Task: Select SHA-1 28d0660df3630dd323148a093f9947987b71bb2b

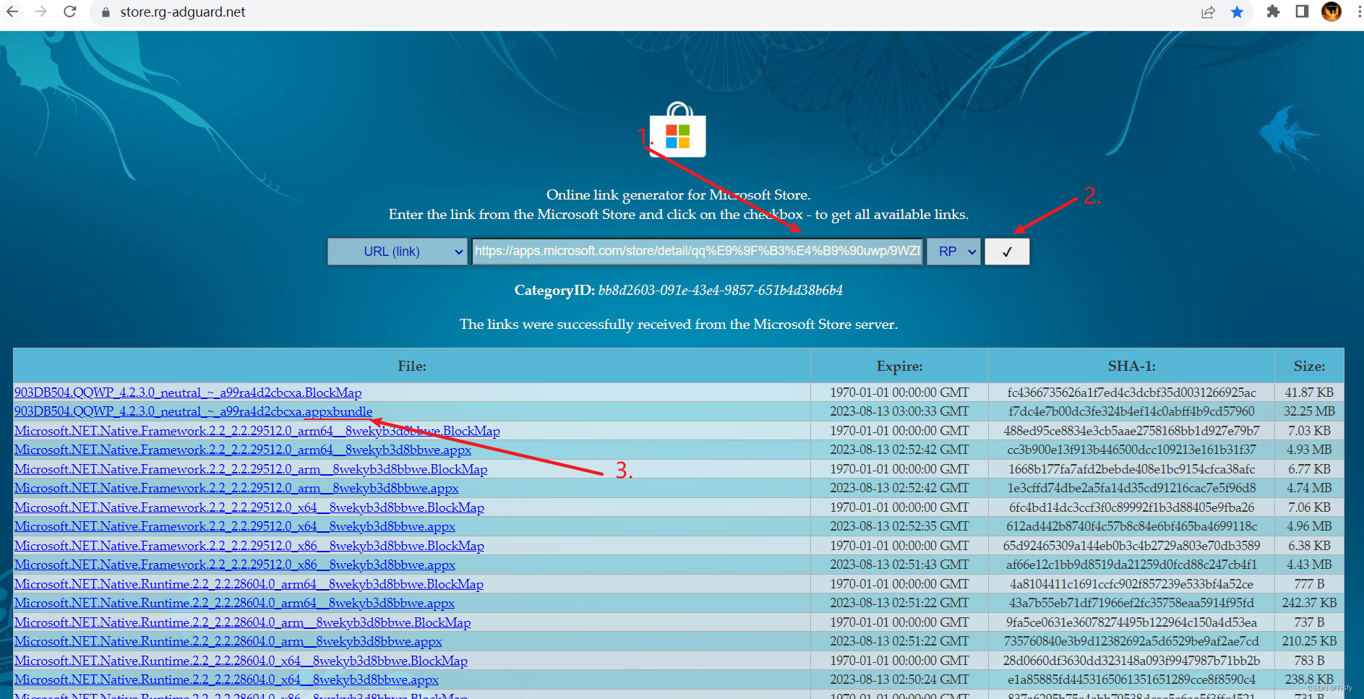Action: (x=1131, y=661)
